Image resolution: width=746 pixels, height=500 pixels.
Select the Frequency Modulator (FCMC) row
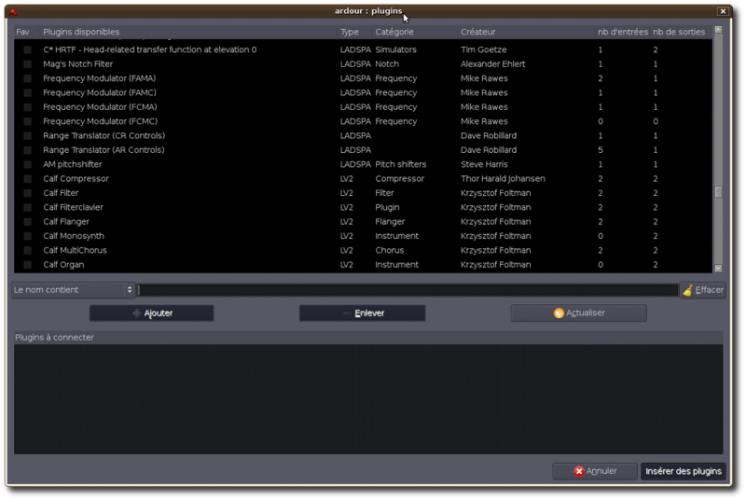click(363, 121)
